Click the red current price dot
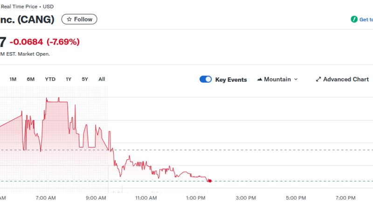The image size is (373, 207). pos(210,180)
